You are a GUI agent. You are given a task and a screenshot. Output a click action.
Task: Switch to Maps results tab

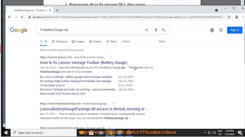coord(111,41)
